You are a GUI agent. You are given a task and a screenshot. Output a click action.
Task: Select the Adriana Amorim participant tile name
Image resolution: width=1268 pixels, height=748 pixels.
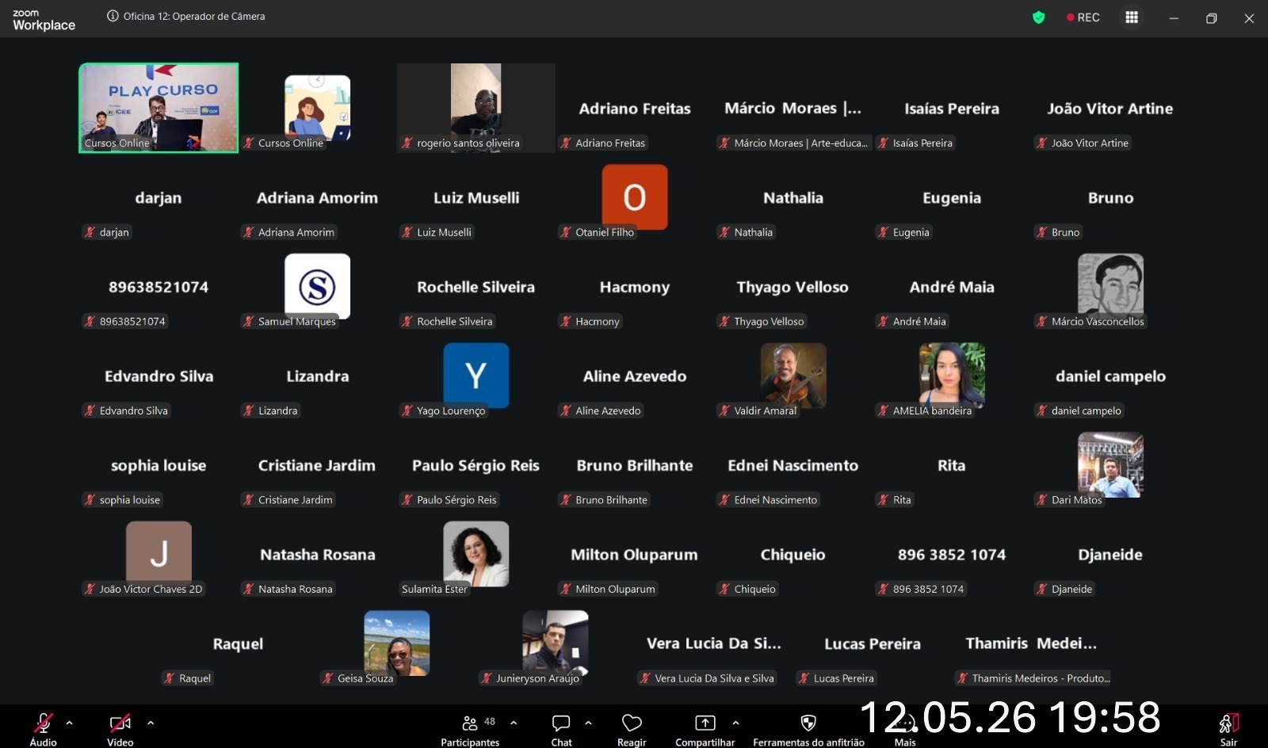click(x=317, y=198)
